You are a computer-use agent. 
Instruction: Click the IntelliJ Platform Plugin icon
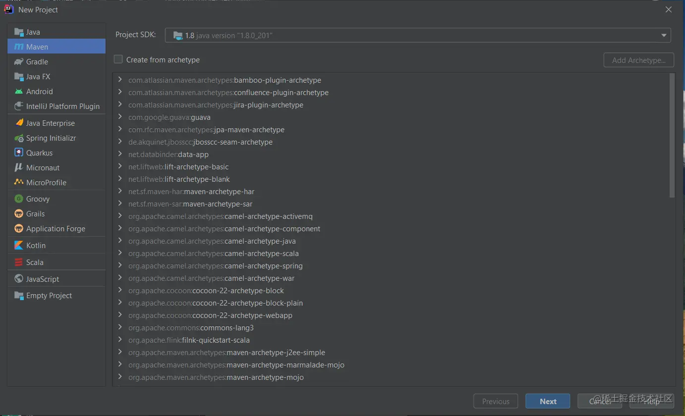coord(19,106)
